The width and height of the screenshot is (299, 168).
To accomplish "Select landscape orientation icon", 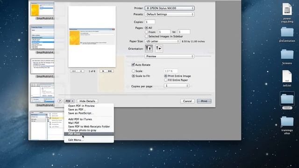I will coord(159,49).
